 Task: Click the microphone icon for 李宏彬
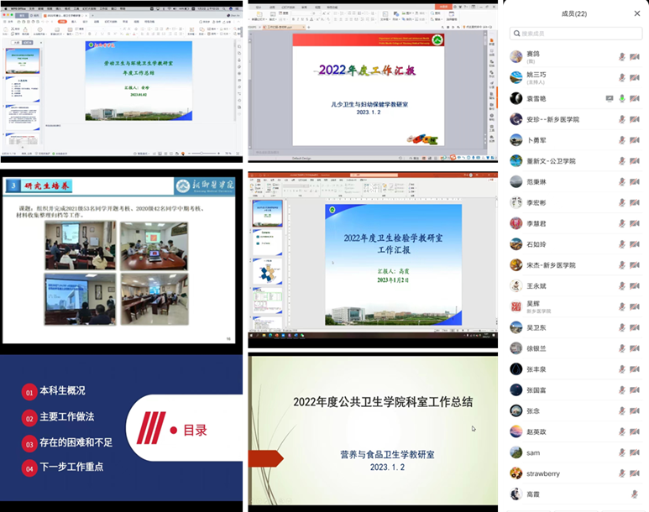click(x=622, y=203)
